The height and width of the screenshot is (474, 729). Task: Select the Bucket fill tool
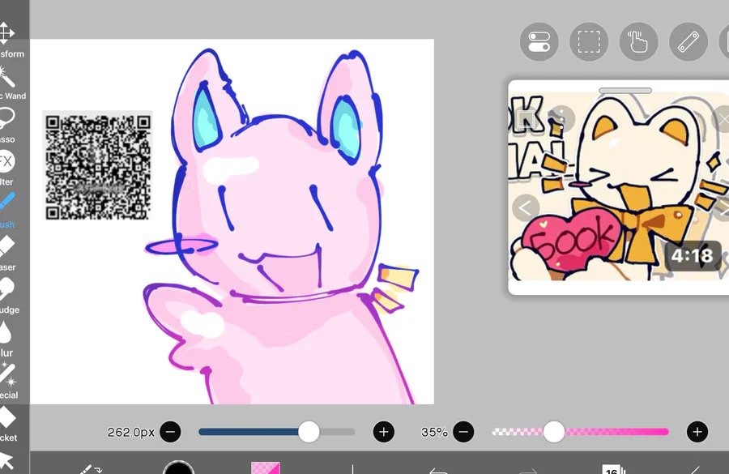point(8,425)
